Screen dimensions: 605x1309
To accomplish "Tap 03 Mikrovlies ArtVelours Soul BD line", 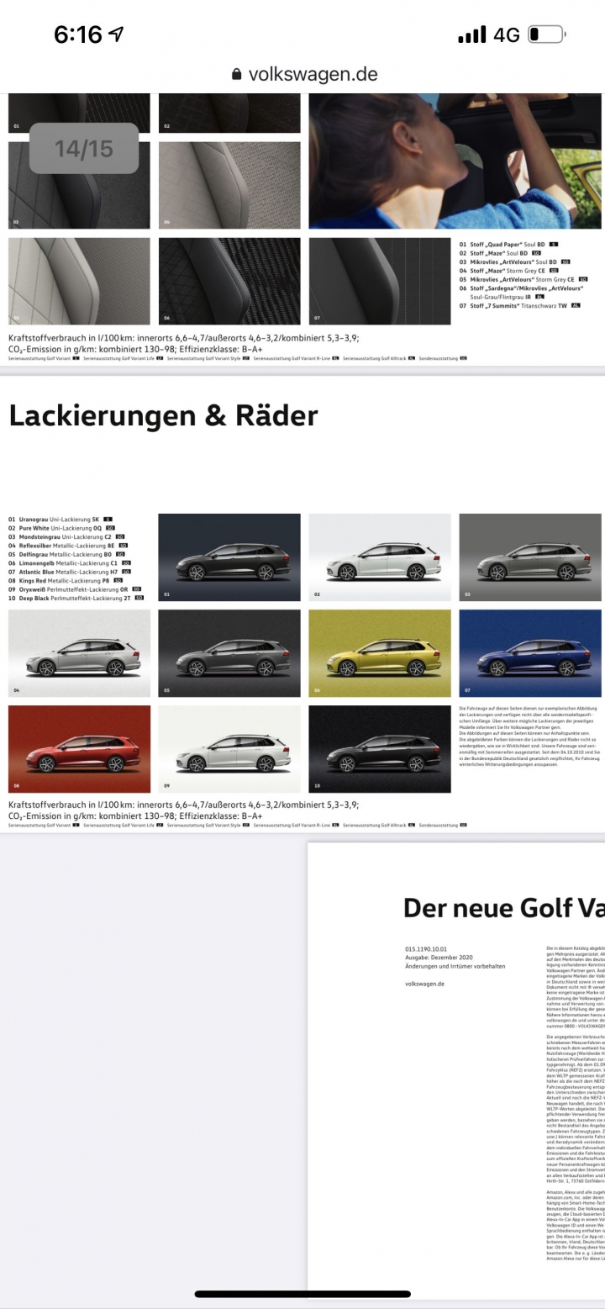I will (515, 261).
